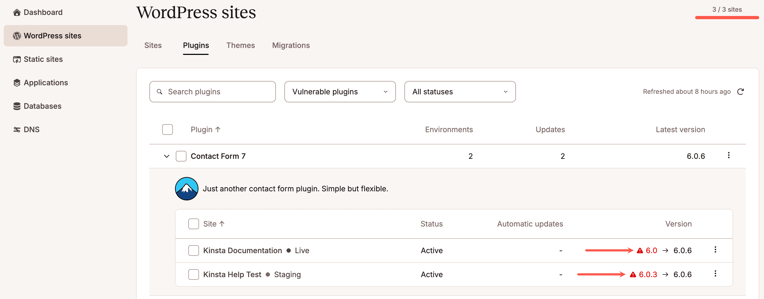
Task: Click the Status column header
Action: point(432,224)
